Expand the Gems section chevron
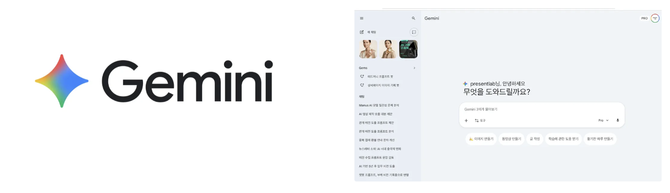This screenshot has width=670, height=193. 414,68
